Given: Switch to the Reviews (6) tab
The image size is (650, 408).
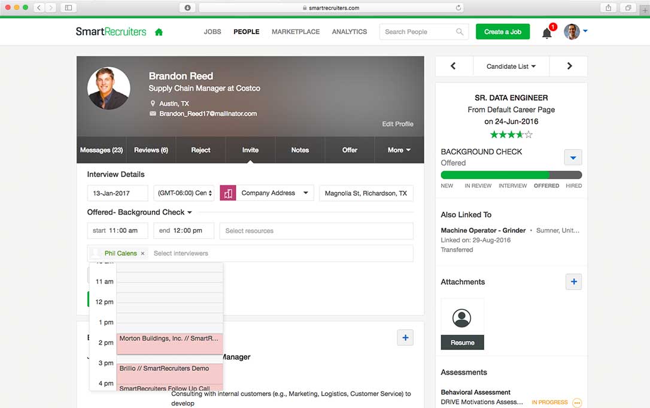Looking at the screenshot, I should tap(151, 150).
